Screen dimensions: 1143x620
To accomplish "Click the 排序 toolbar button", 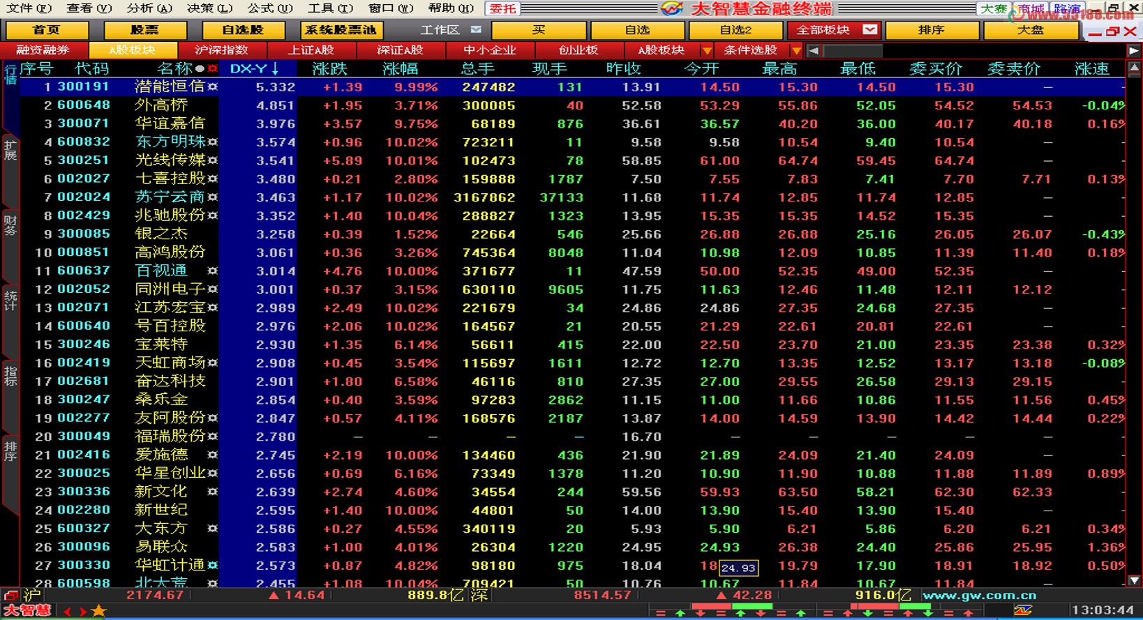I will pyautogui.click(x=932, y=30).
